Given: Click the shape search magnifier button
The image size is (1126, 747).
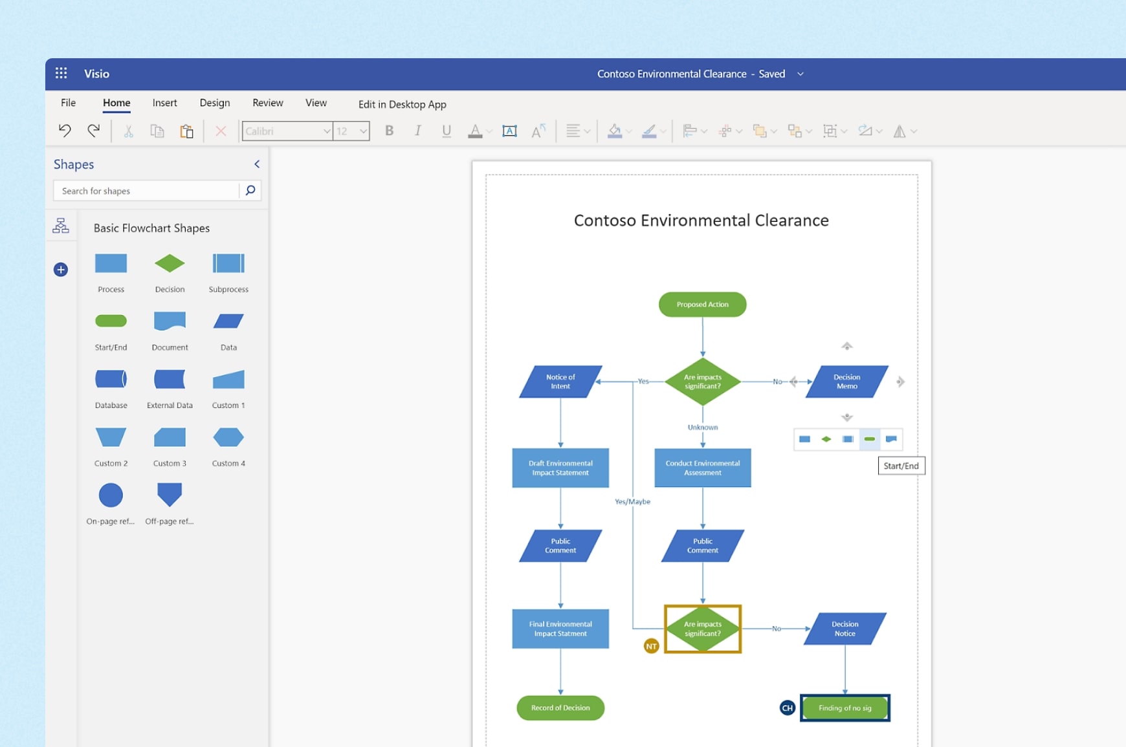Looking at the screenshot, I should point(250,190).
